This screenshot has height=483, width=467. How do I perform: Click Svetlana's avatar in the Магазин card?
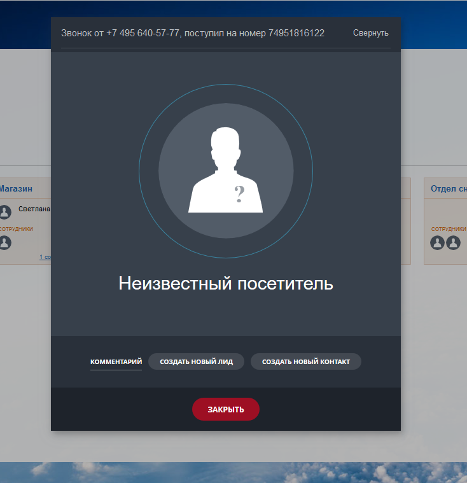(5, 212)
